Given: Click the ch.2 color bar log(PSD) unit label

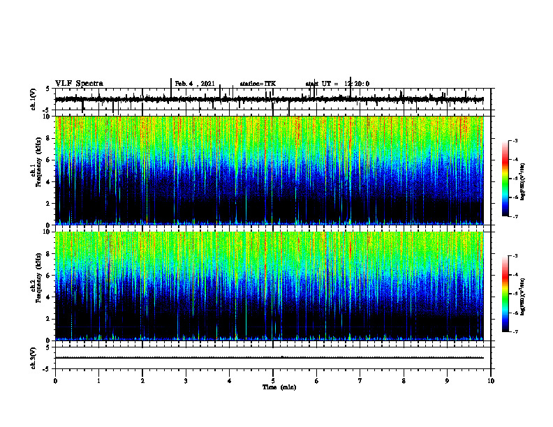Looking at the screenshot, I should [523, 297].
